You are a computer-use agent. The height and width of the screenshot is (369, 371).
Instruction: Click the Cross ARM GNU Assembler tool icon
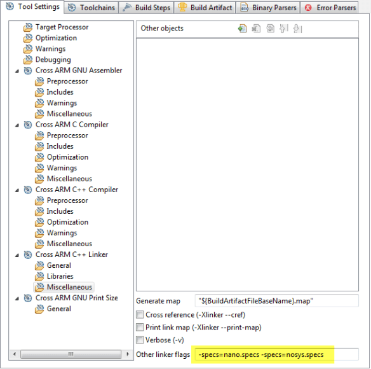tap(28, 71)
